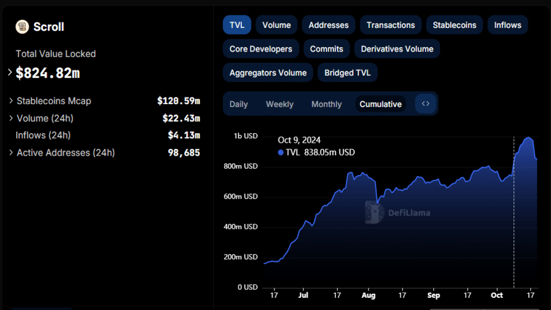Click the 800m USD axis label

241,166
